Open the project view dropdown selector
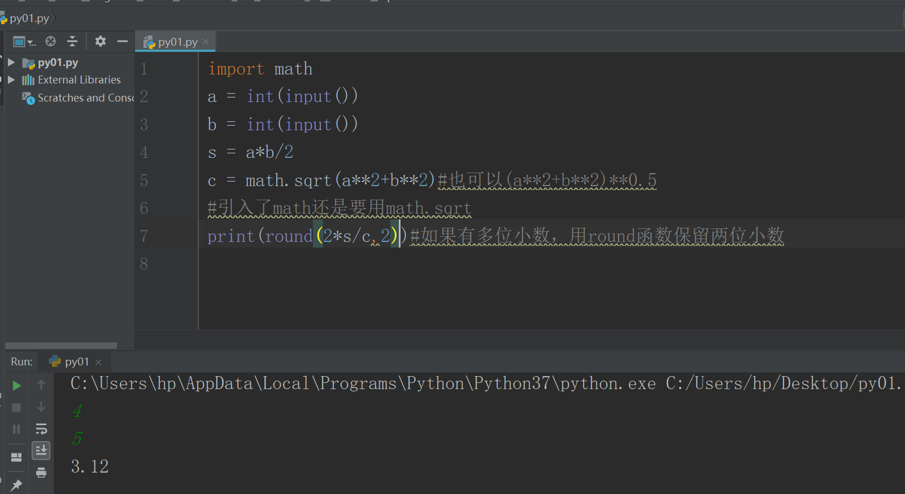This screenshot has width=905, height=494. [24, 42]
